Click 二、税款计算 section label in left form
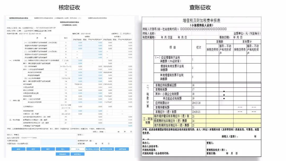Image resolution: width=286 pixels, height=161 pixels. point(15,100)
